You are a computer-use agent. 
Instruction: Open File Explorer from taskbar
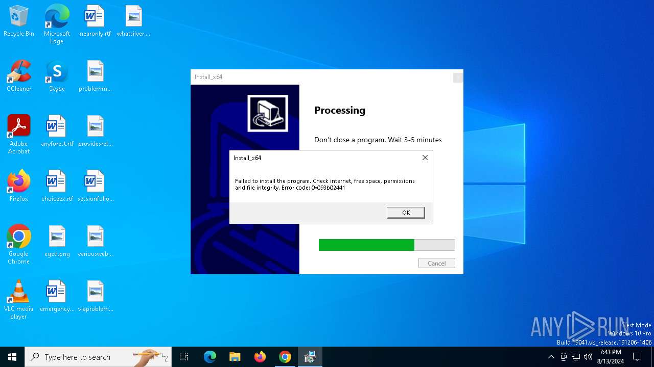tap(235, 357)
